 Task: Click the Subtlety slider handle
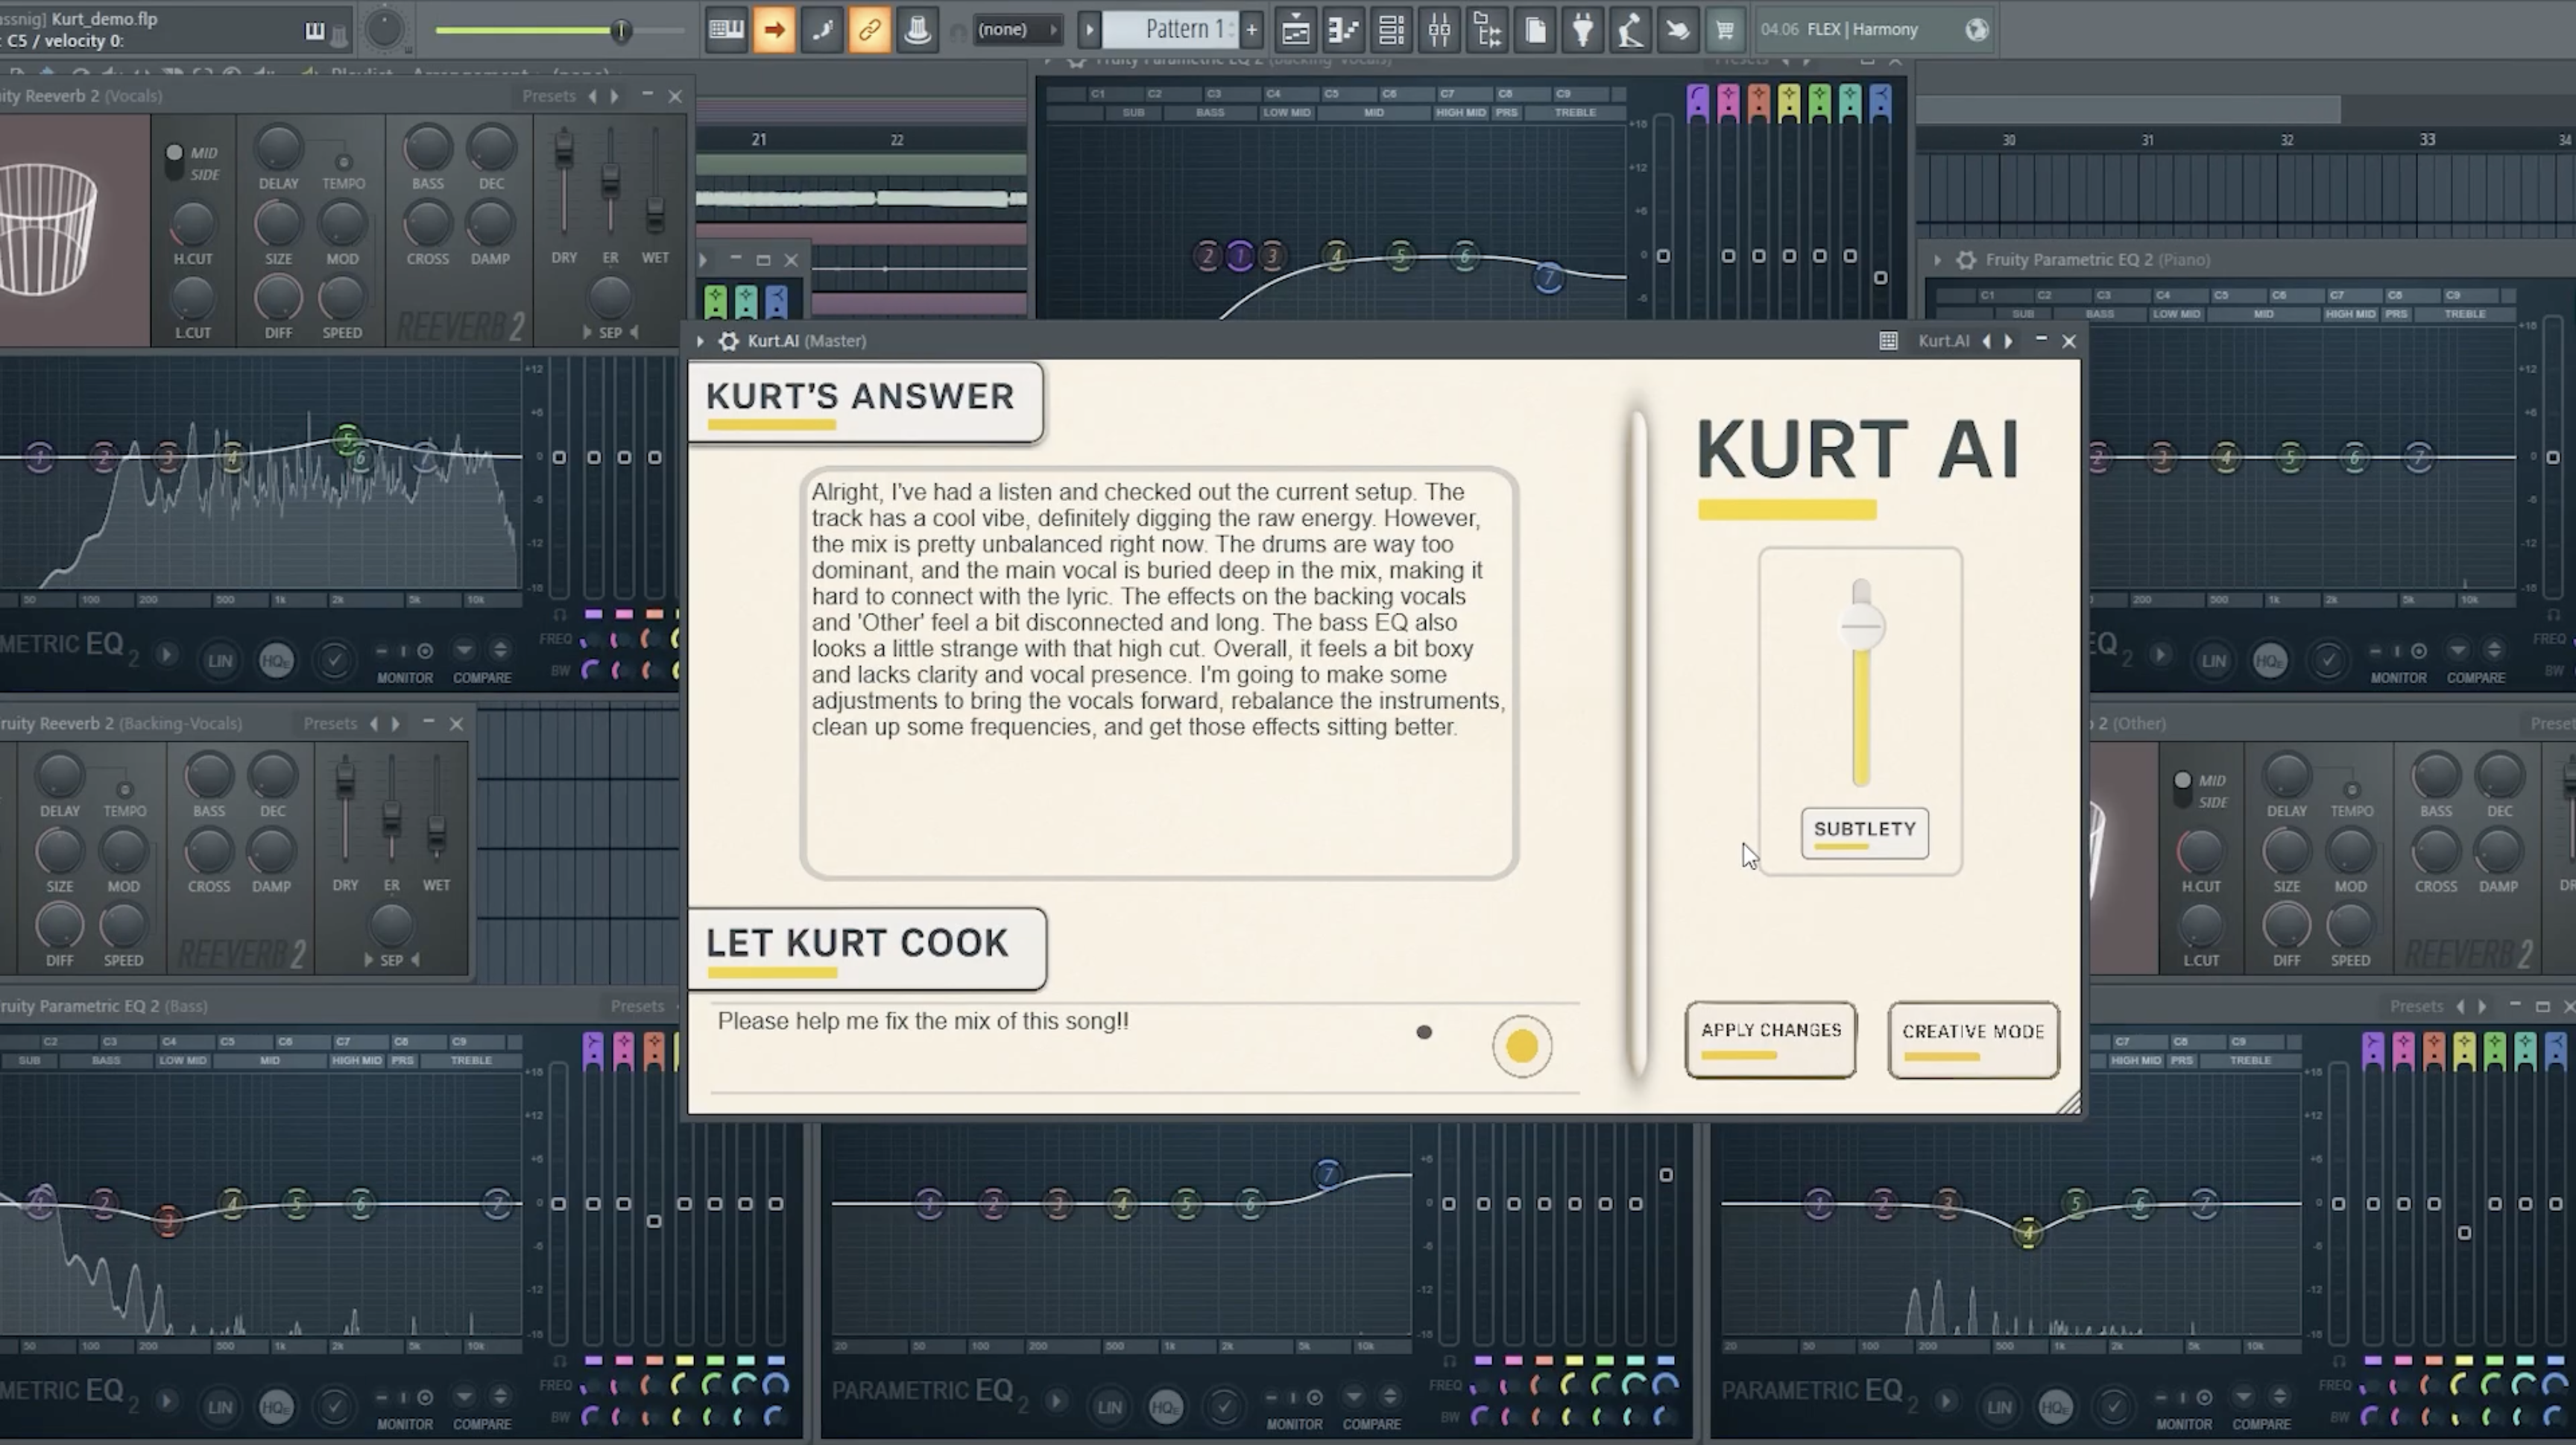point(1861,628)
